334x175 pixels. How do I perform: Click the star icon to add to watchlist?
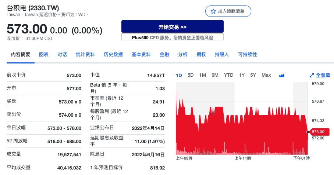tap(213, 11)
